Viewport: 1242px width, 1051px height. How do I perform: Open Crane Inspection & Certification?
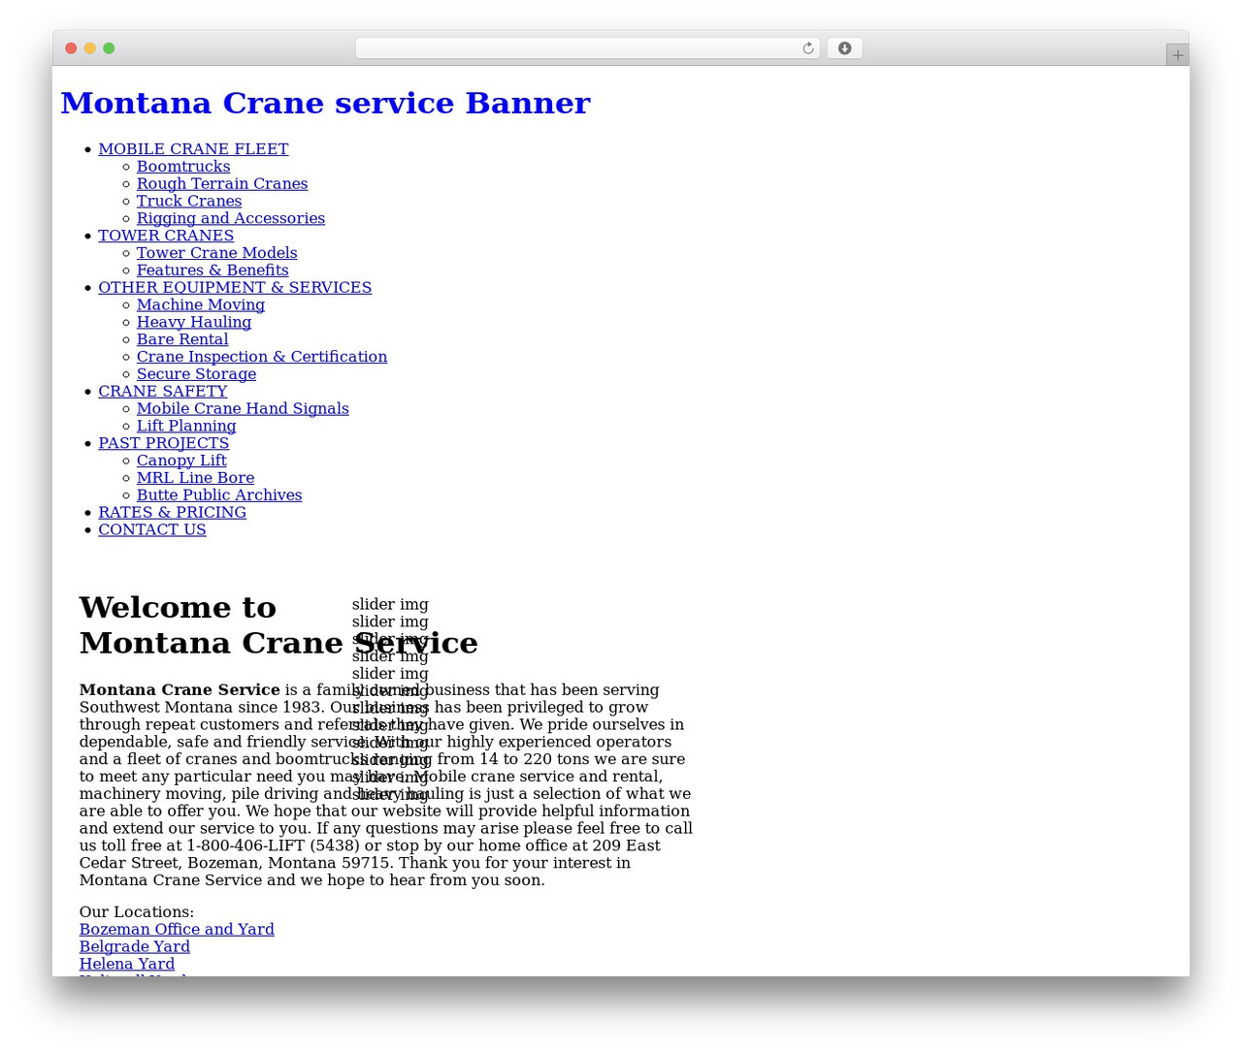[262, 358]
